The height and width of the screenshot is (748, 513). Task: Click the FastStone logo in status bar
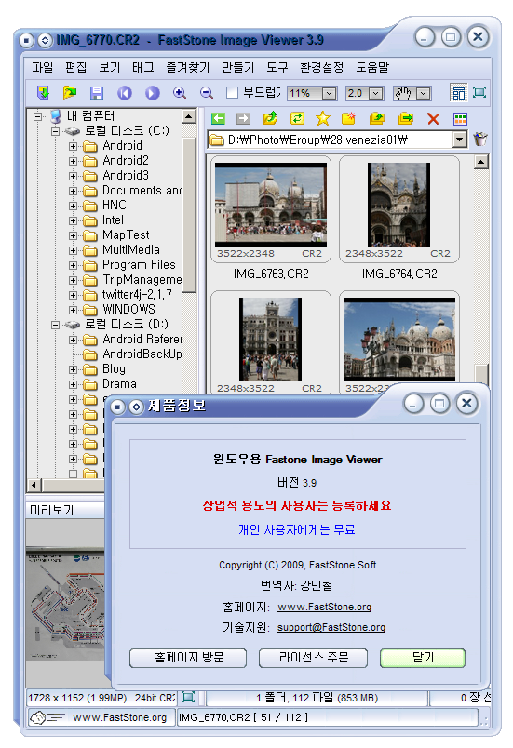(47, 717)
